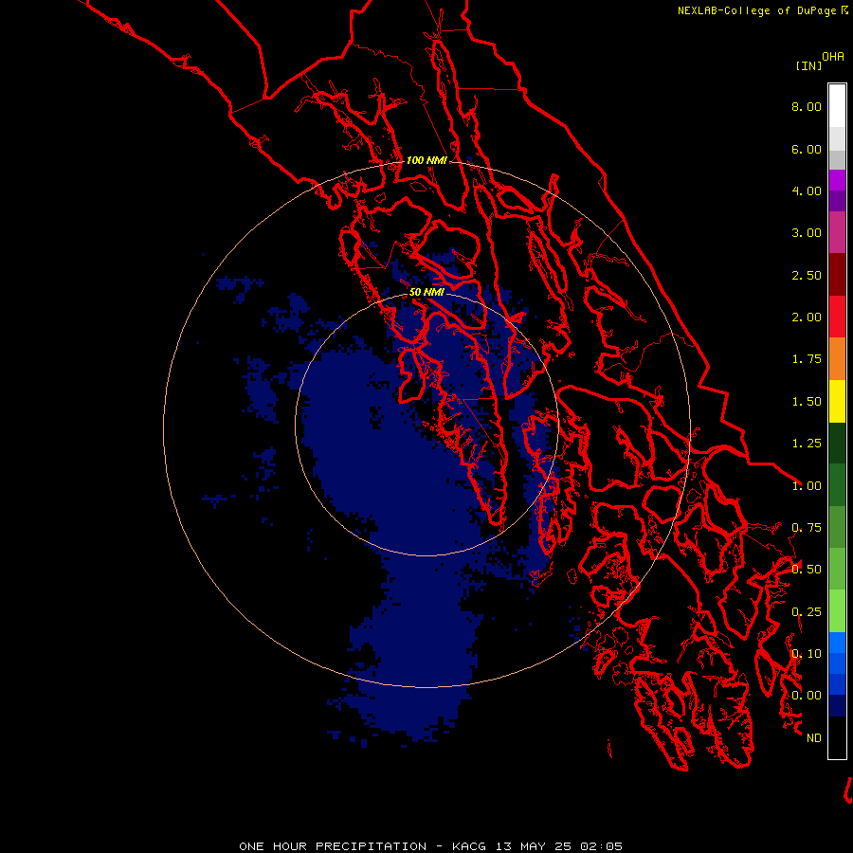Screen dimensions: 853x853
Task: Select the bright lime swatch beside 0.25
Action: click(x=837, y=611)
